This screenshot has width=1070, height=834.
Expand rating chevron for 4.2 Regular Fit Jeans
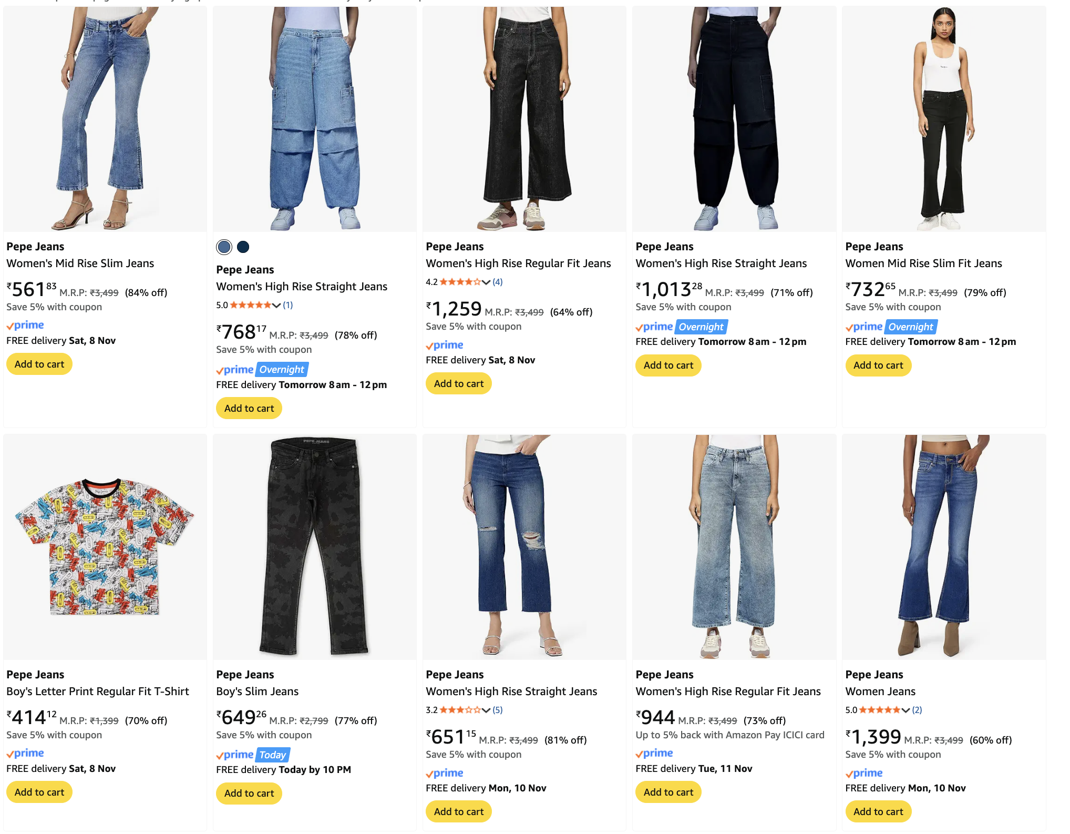click(x=486, y=282)
